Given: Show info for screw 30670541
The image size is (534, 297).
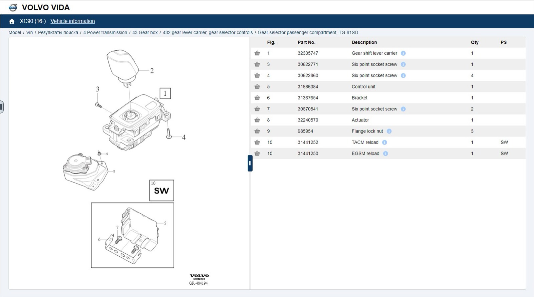Looking at the screenshot, I should (403, 109).
